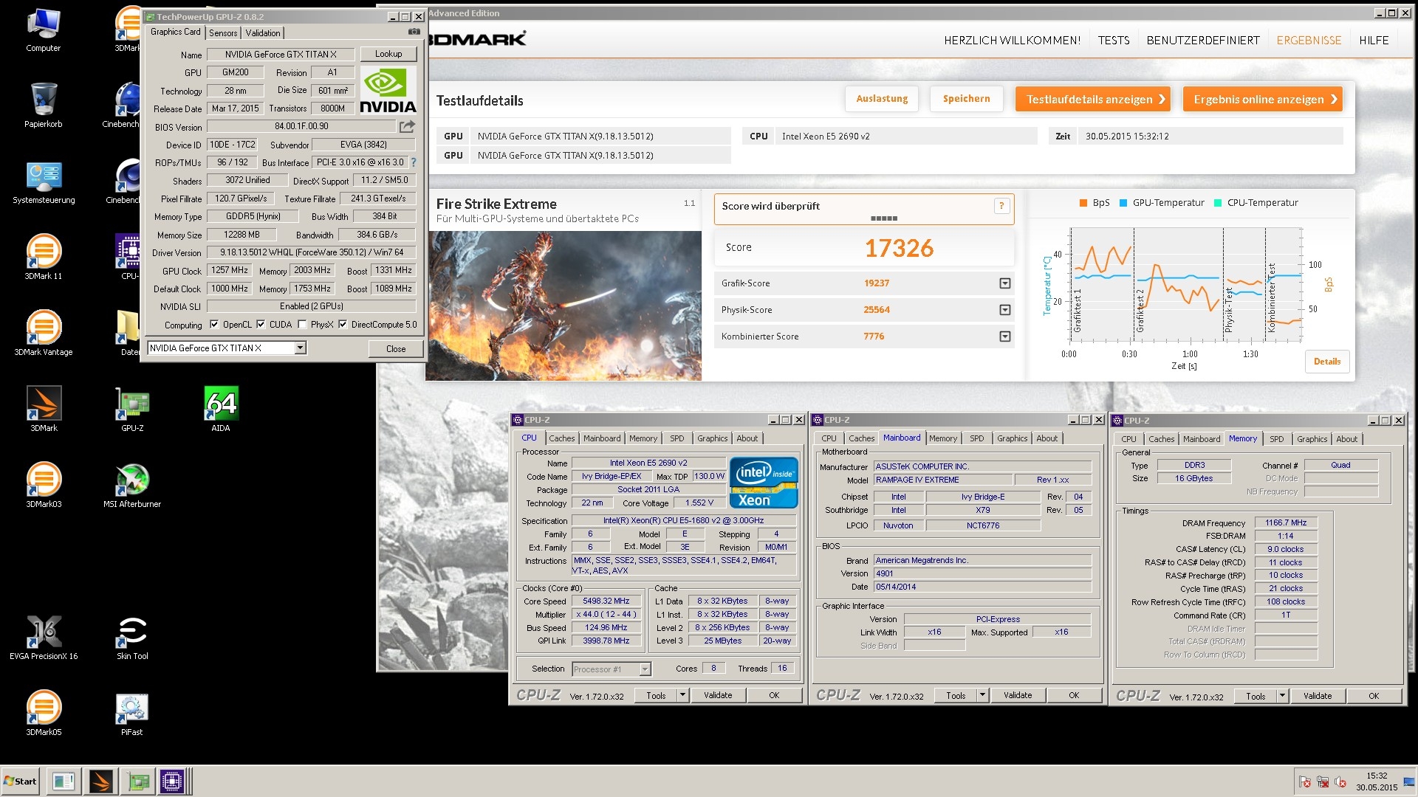Launch the GPU-Z desktop shortcut

[x=132, y=408]
